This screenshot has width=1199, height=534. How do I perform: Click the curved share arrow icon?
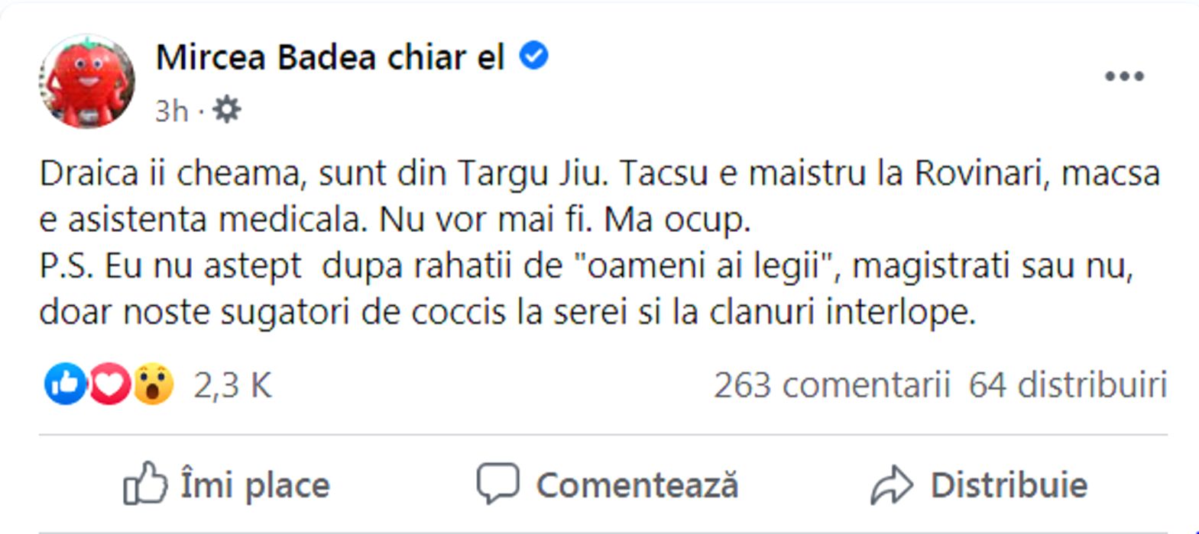pos(892,485)
